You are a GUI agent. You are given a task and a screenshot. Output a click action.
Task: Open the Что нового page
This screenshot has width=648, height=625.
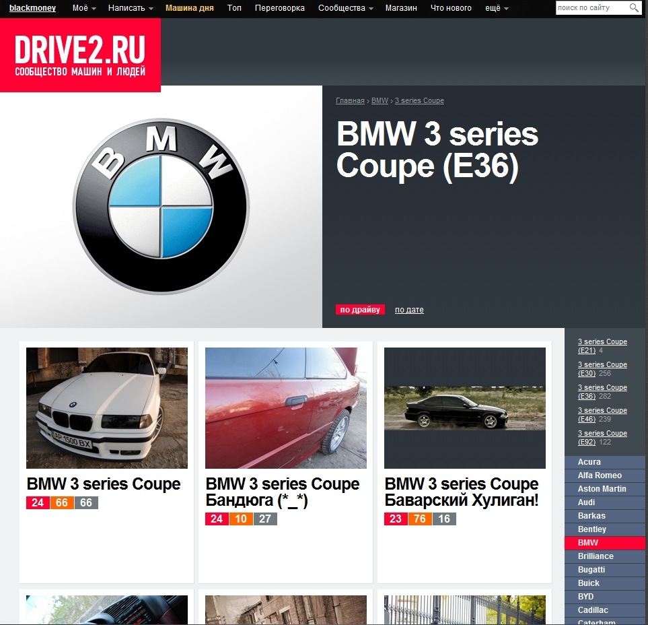[x=451, y=8]
